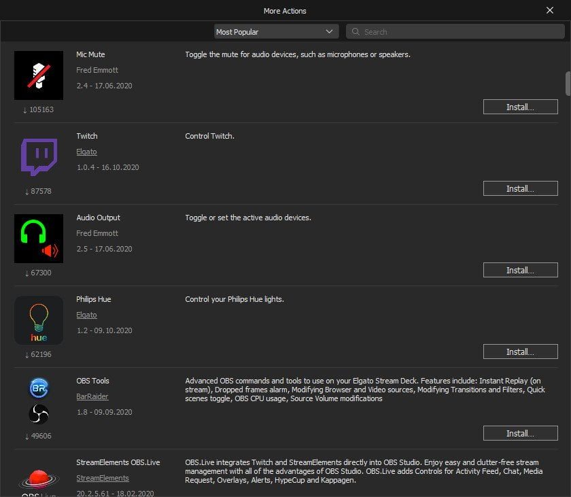
Task: Install the OBS Tools plugin
Action: [521, 433]
